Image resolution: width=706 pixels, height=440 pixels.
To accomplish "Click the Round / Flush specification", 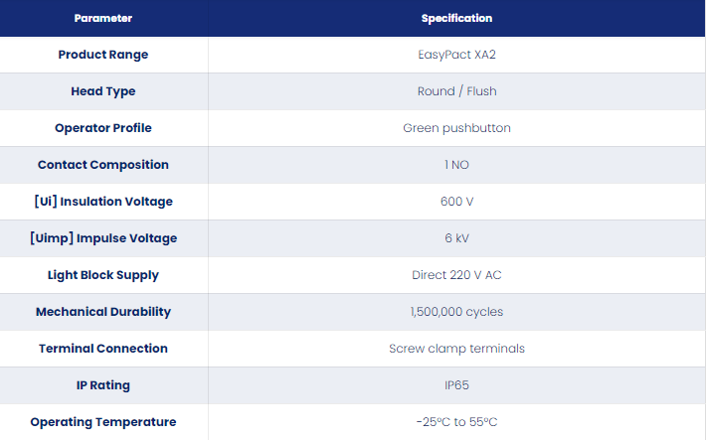I will tap(456, 91).
